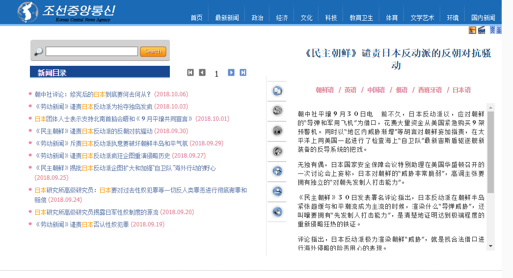
Task: Open the video clapperboard icon at top right
Action: click(482, 30)
